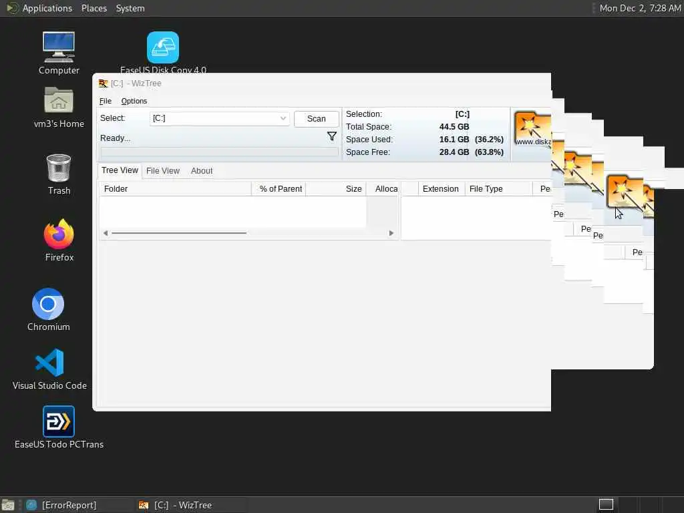Sort by the Extension column header

click(441, 189)
